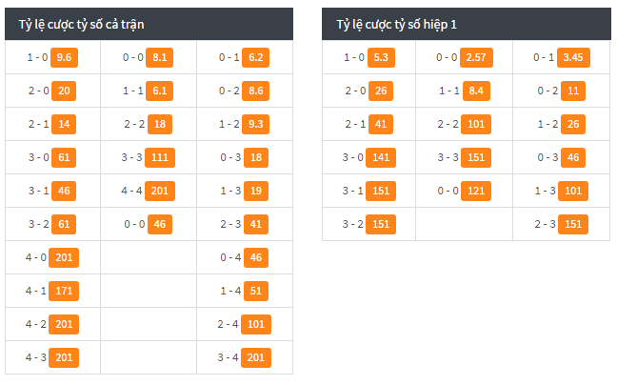Click the 11 odds for first-half 0 - 2
Image resolution: width=617 pixels, height=385 pixels.
pos(573,91)
